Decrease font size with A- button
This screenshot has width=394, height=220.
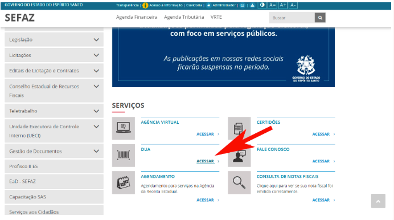click(x=293, y=5)
